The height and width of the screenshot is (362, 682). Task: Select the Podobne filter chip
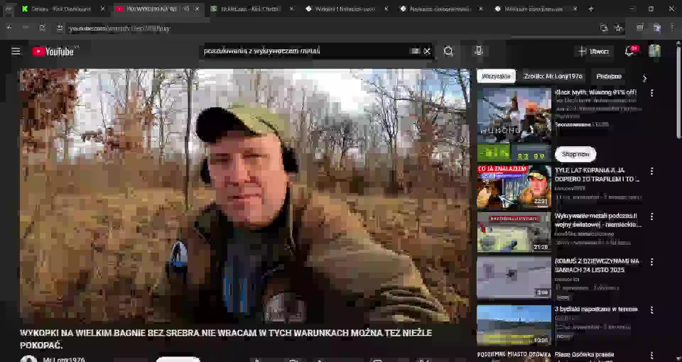pyautogui.click(x=609, y=76)
